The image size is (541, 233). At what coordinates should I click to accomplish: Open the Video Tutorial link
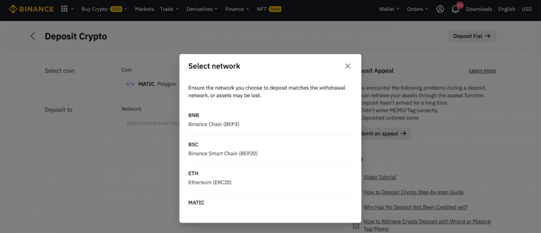click(x=380, y=177)
